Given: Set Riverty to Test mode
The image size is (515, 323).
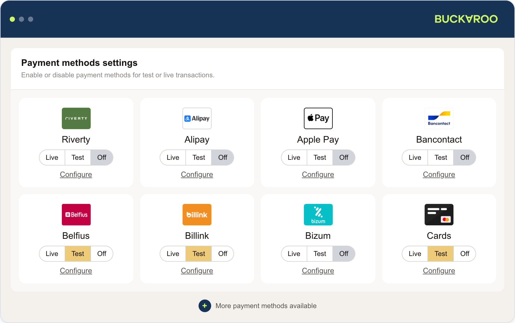Looking at the screenshot, I should click(x=78, y=157).
